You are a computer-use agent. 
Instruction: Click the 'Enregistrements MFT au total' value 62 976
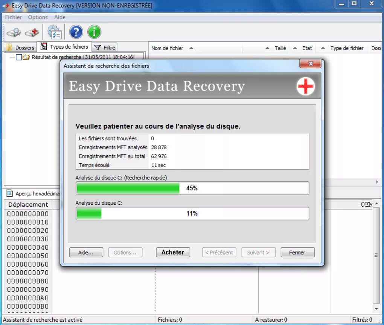159,156
